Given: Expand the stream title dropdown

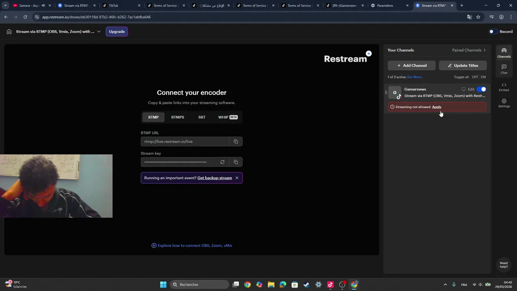Looking at the screenshot, I should (x=99, y=32).
